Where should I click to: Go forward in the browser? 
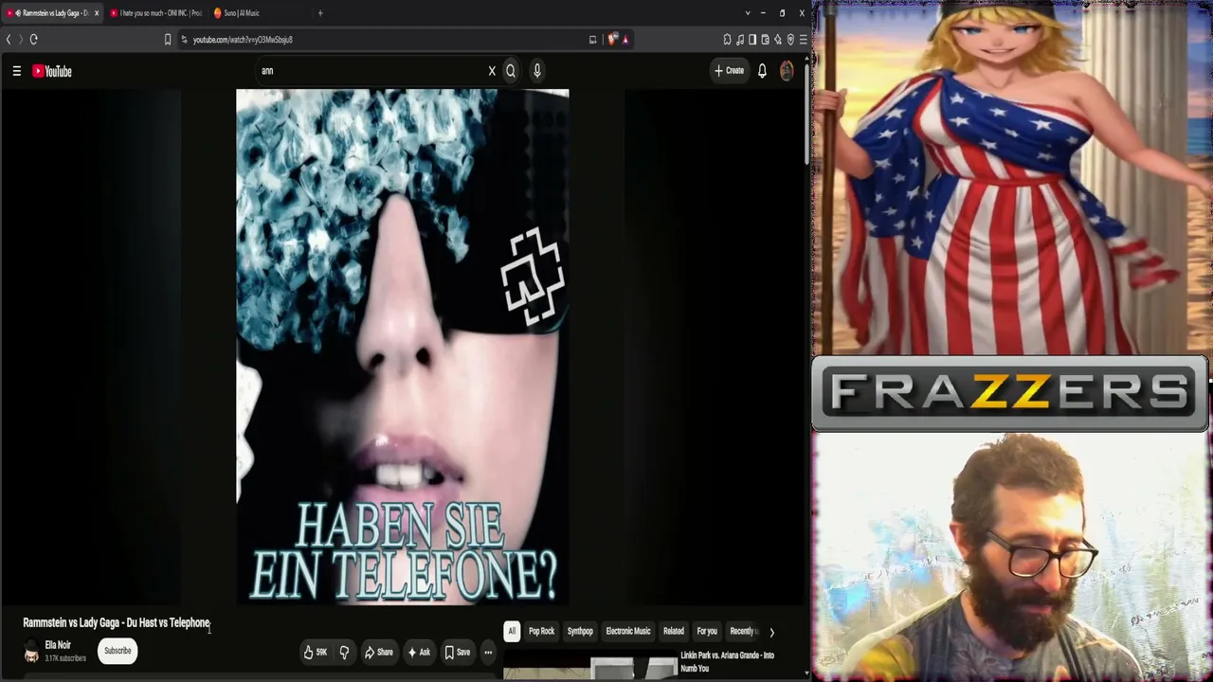[x=20, y=39]
